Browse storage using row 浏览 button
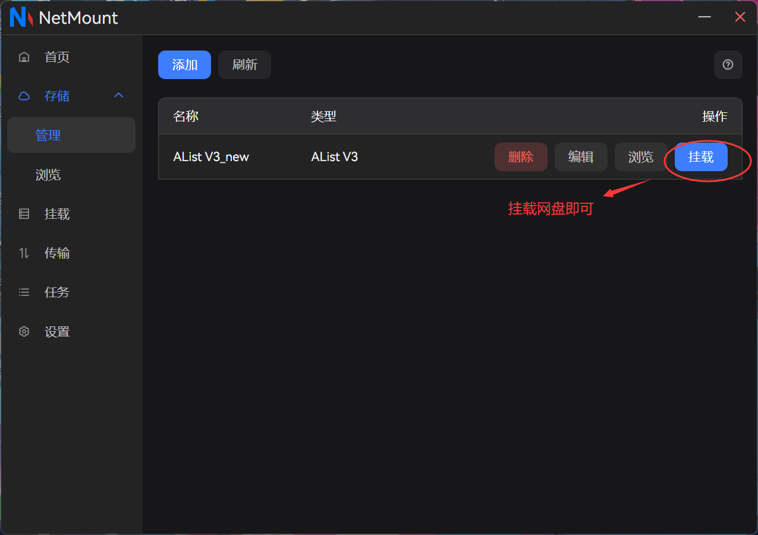 641,157
